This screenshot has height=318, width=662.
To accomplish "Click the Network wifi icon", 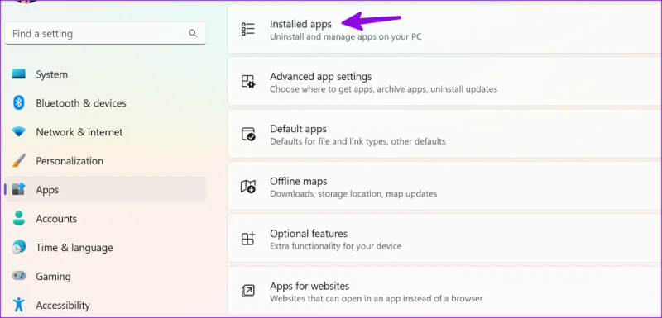I will tap(18, 132).
